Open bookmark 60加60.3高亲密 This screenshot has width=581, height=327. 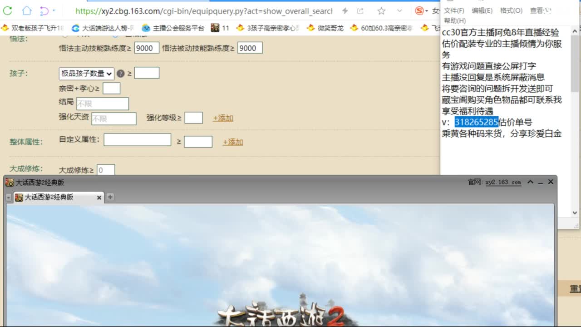(x=382, y=28)
